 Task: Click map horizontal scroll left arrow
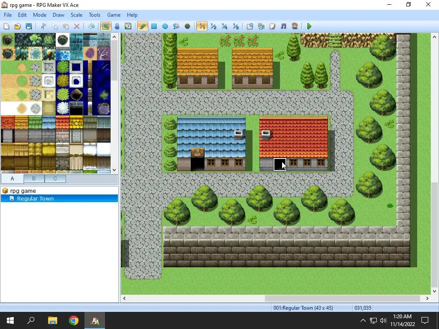click(125, 298)
